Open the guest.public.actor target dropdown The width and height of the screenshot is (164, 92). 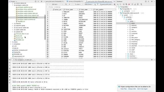click(x=106, y=4)
